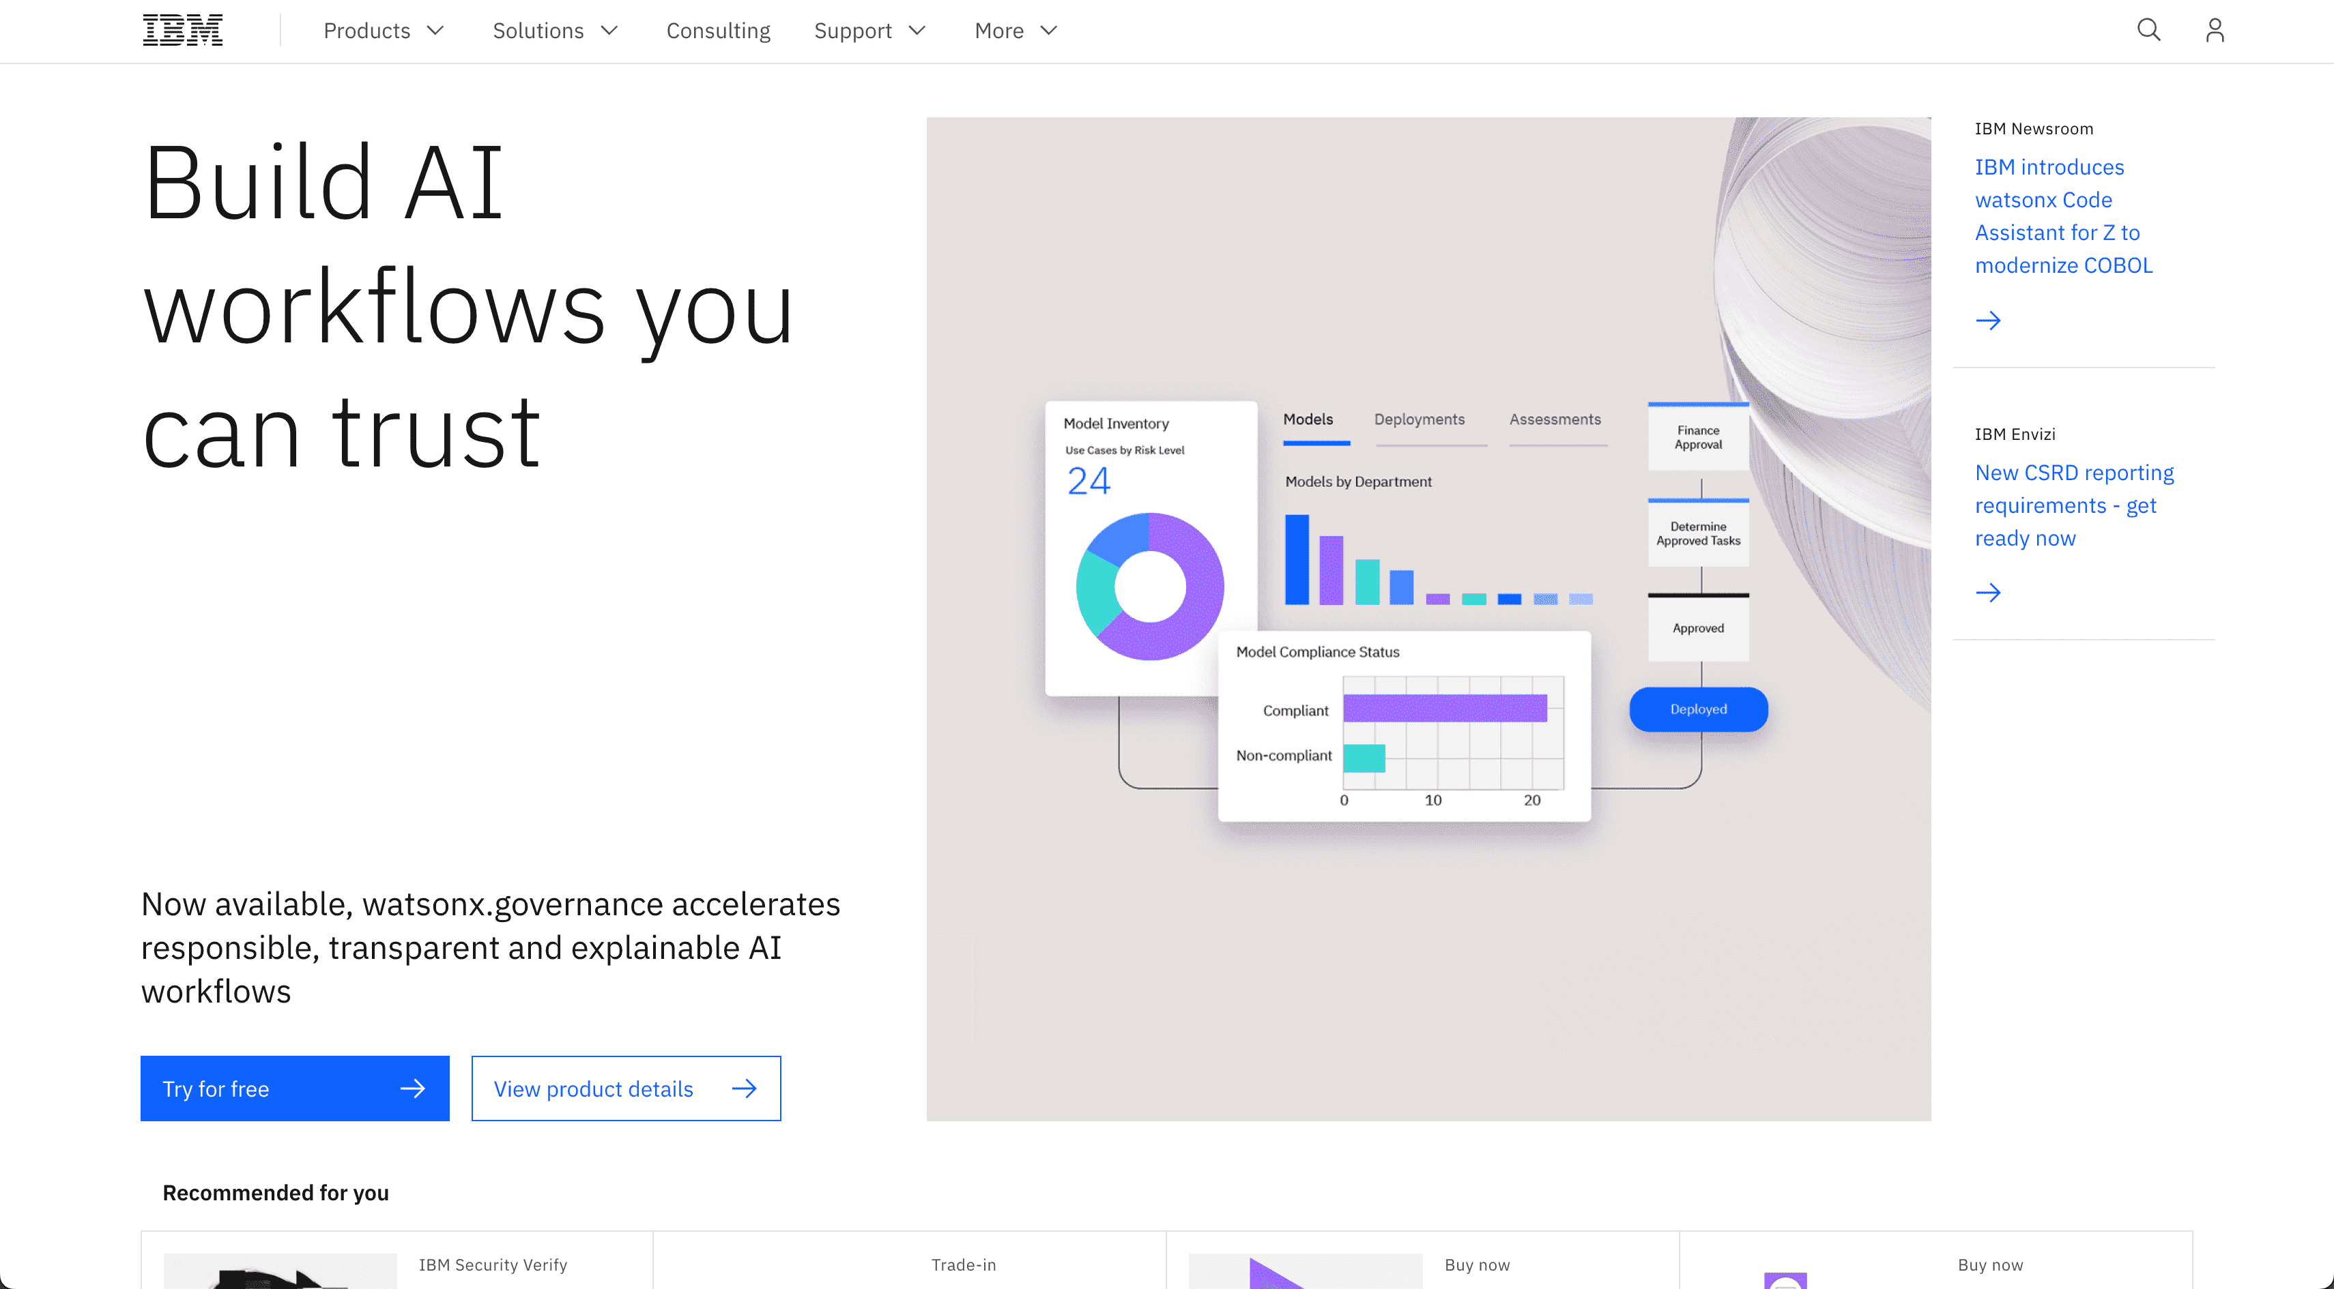Expand the More navigation menu

[1015, 31]
